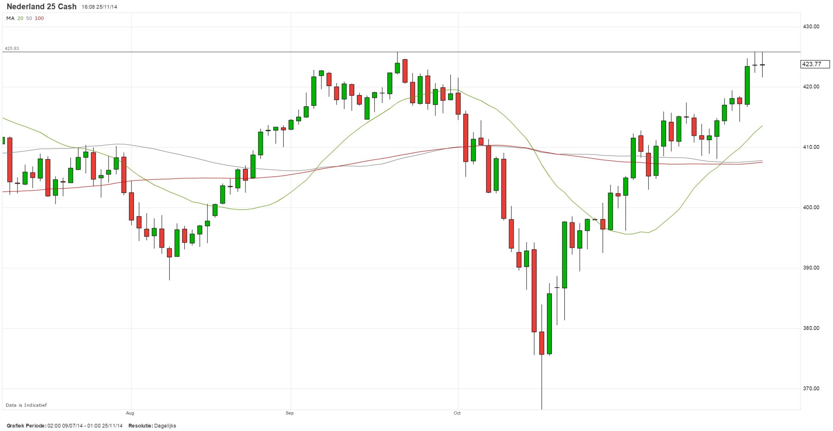Click the Aug marker on time axis
The width and height of the screenshot is (833, 431).
click(130, 413)
